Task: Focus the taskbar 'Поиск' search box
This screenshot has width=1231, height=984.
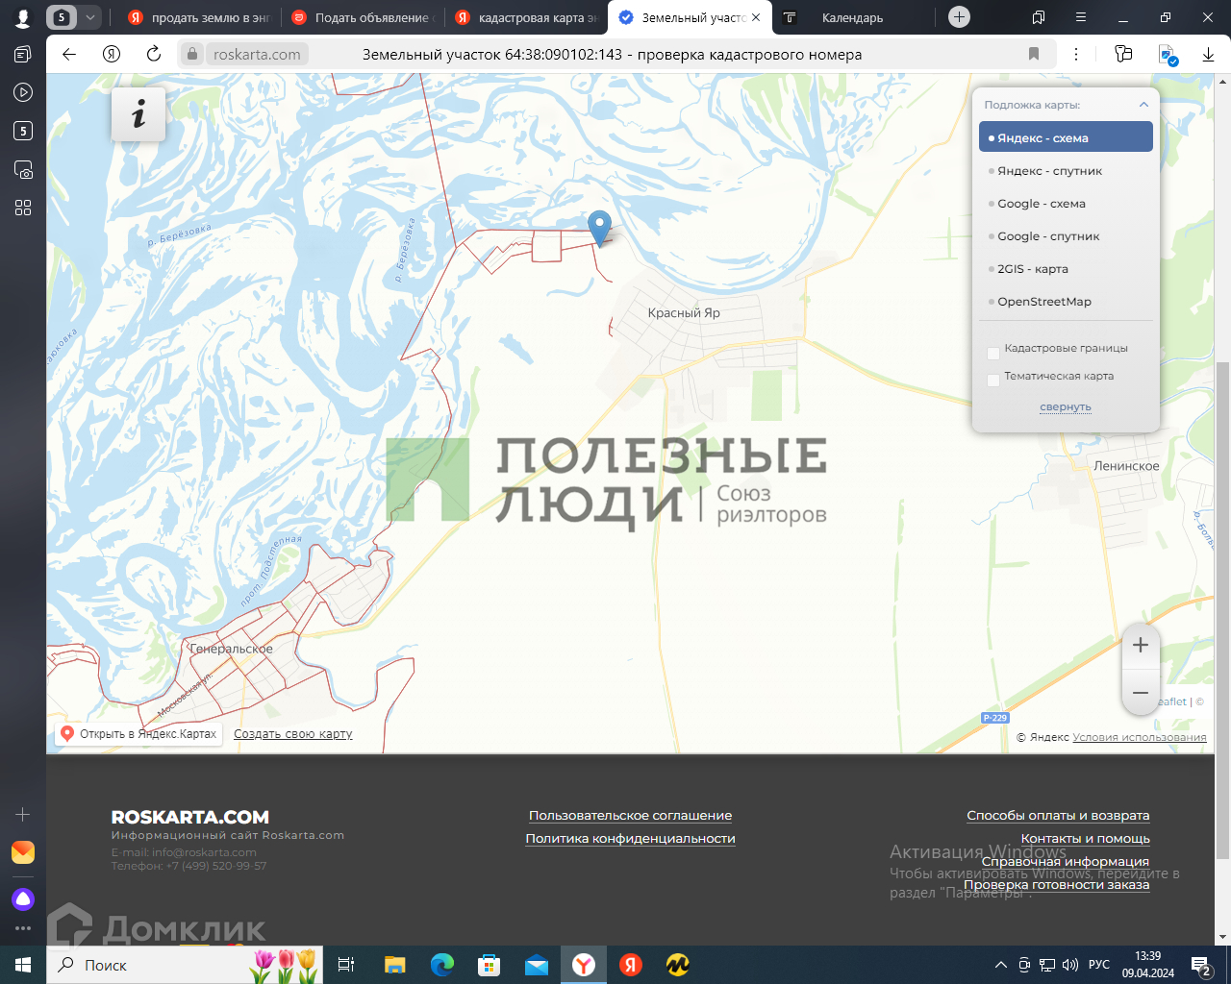Action: pyautogui.click(x=183, y=964)
